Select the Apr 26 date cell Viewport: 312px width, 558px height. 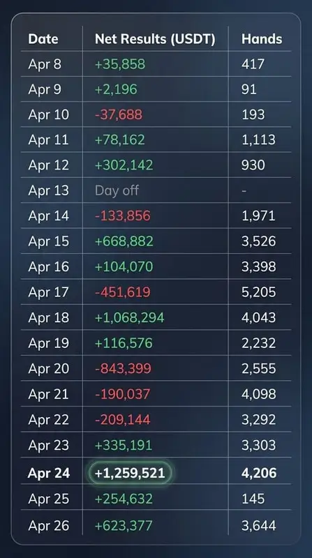point(48,525)
